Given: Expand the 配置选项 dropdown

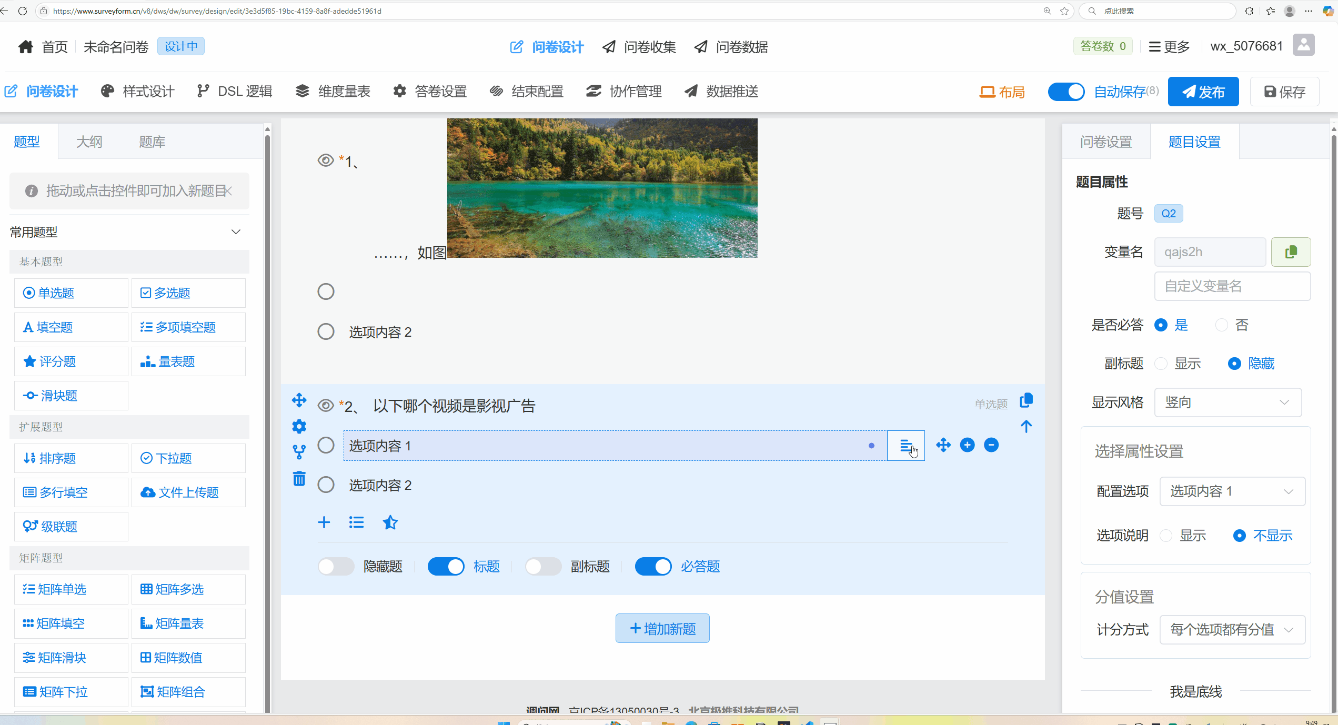Looking at the screenshot, I should (1232, 491).
